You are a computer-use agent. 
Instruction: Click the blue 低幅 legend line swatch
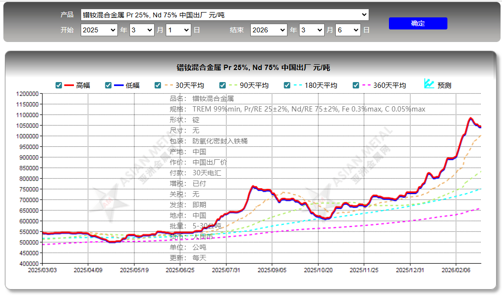119,85
